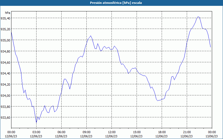Click the 21:00 time axis label
The width and height of the screenshot is (223, 139).
(x=187, y=132)
